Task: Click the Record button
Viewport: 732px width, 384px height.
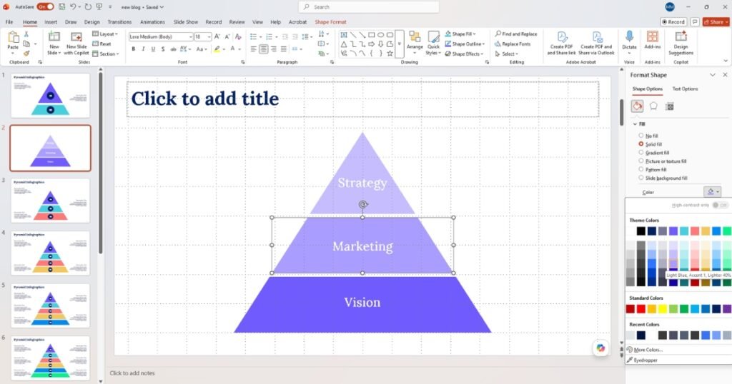Action: [673, 22]
